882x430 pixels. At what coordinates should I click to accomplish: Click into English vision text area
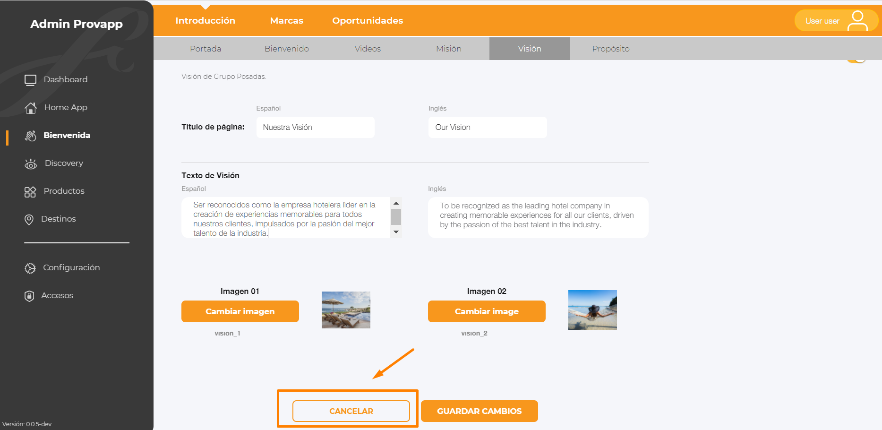pos(538,217)
